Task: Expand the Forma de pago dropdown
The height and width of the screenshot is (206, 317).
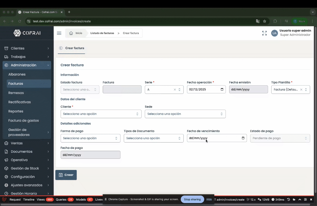Action: [x=90, y=138]
